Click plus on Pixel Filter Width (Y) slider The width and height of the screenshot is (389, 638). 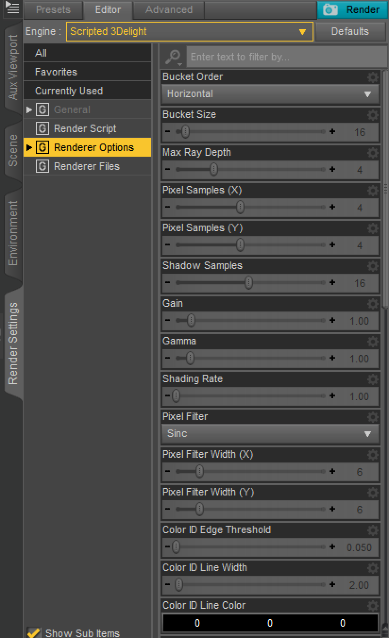click(x=332, y=509)
